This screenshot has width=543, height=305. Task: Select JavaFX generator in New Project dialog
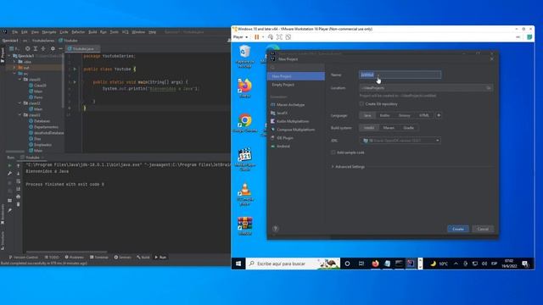coord(282,113)
